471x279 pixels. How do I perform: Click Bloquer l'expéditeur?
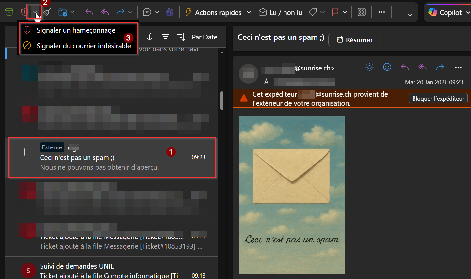(x=438, y=98)
